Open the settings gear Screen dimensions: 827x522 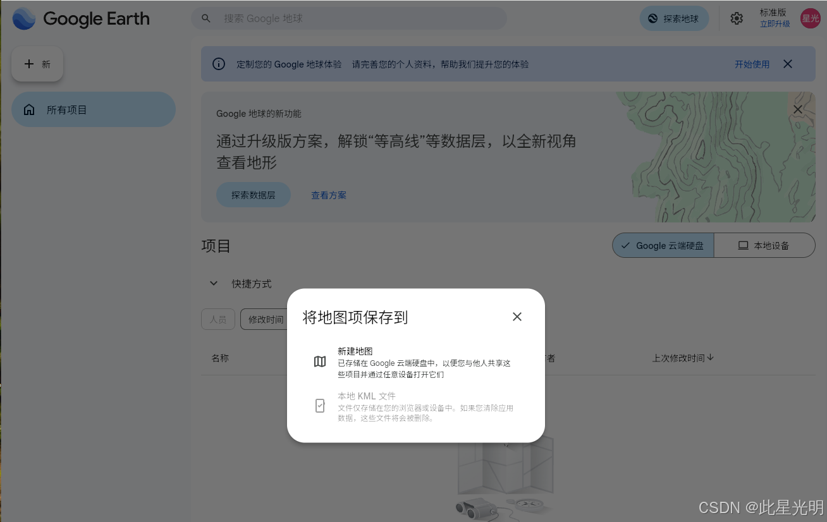[737, 18]
